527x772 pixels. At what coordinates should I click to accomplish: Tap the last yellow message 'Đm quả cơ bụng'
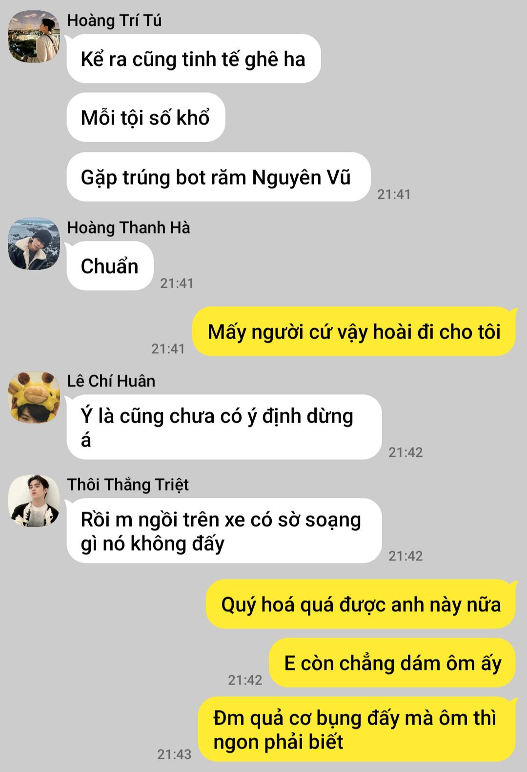click(x=357, y=729)
